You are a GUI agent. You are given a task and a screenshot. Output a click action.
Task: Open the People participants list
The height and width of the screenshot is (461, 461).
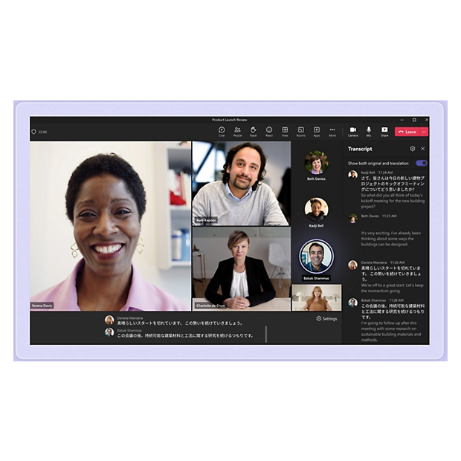point(237,131)
